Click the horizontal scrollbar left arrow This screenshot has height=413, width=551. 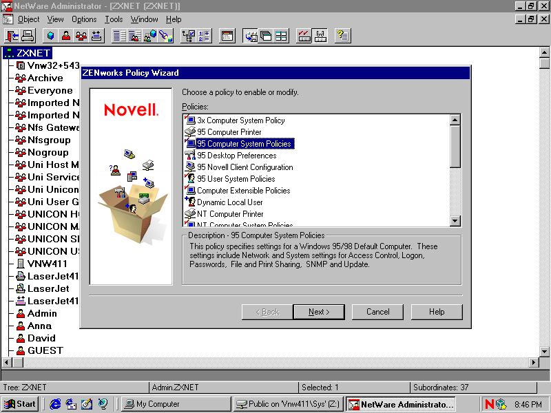pos(6,362)
